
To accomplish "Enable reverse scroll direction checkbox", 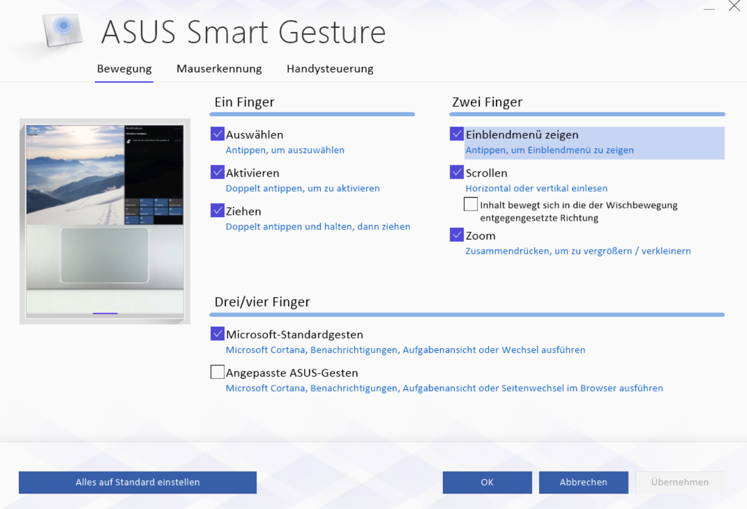I will [x=471, y=204].
